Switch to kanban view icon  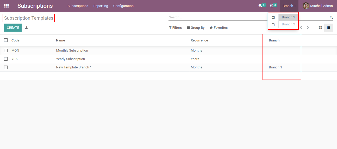(320, 27)
